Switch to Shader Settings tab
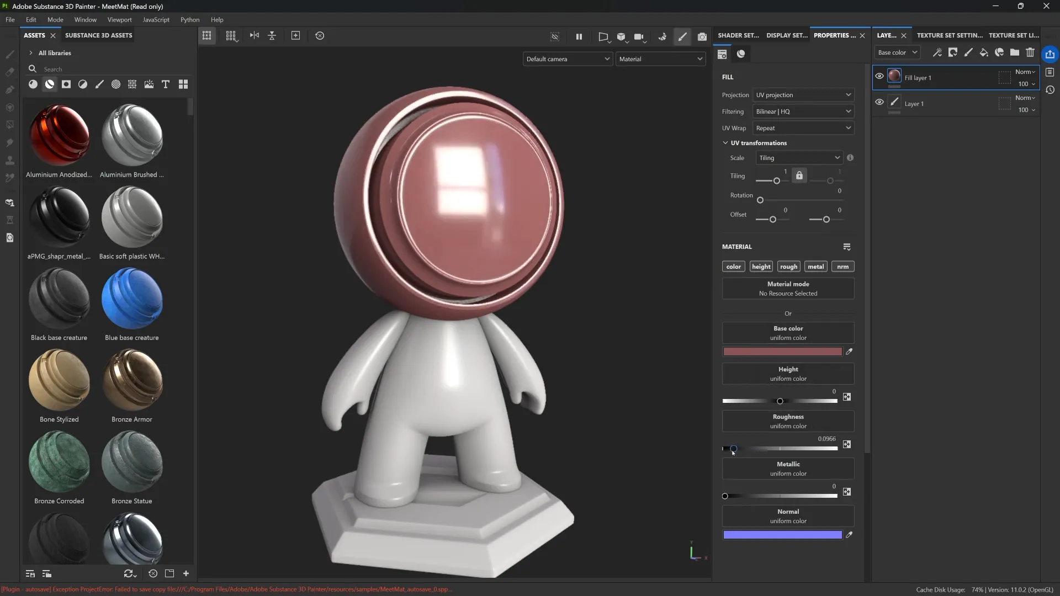 tap(738, 35)
